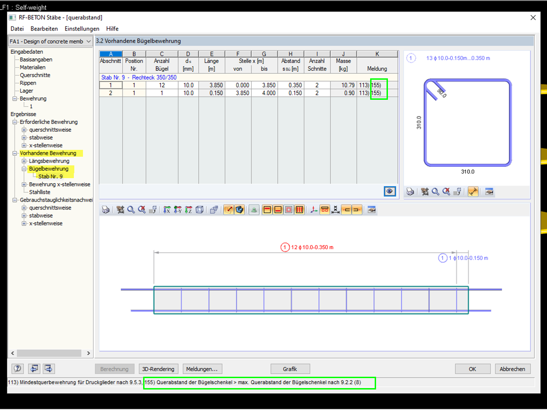This screenshot has width=547, height=410.
Task: Click the Berechnung button
Action: (x=114, y=369)
